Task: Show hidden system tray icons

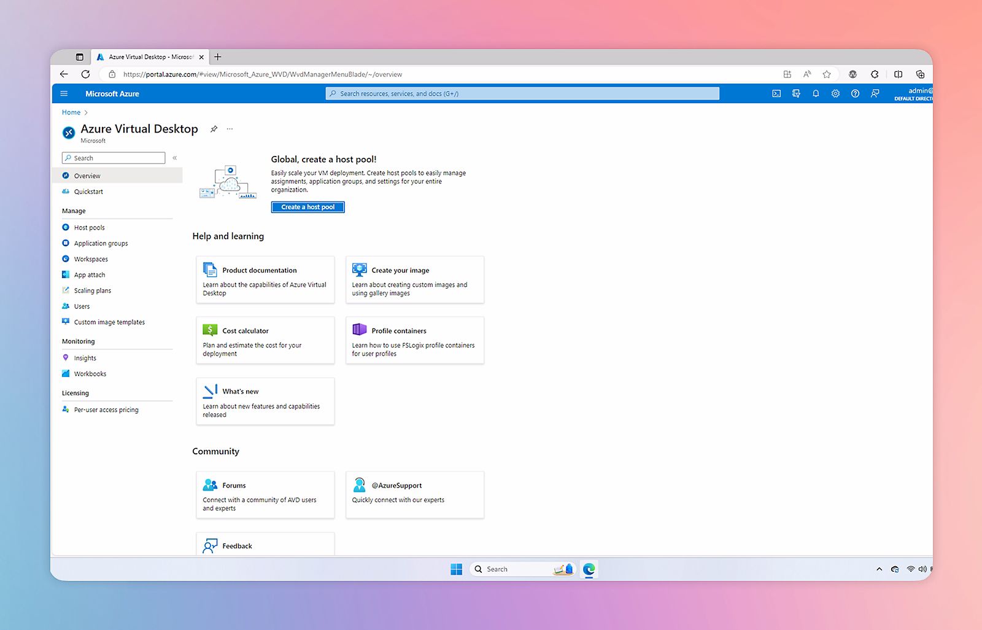Action: [x=879, y=569]
